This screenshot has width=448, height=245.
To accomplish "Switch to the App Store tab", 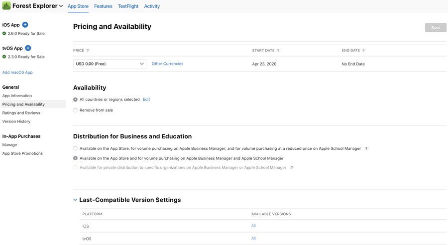I will 78,6.
